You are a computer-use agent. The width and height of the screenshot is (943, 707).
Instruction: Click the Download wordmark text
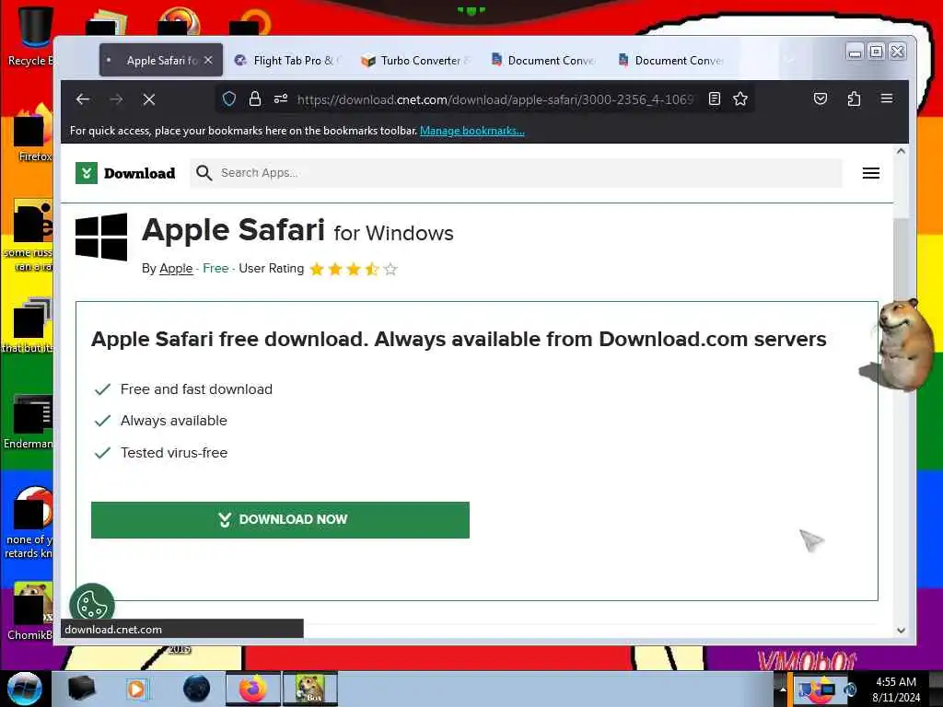140,173
